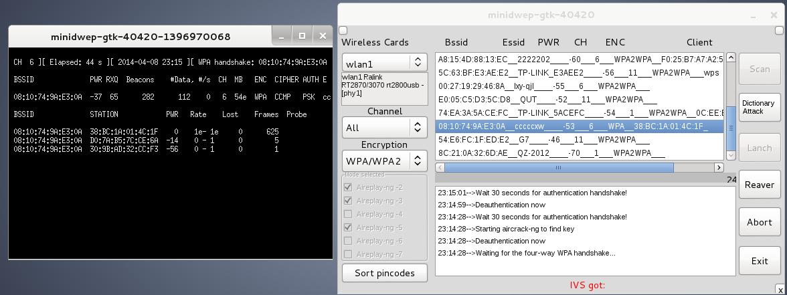Minimize the minidwep terminal window
Image resolution: width=787 pixels, height=295 pixels.
[x=282, y=35]
